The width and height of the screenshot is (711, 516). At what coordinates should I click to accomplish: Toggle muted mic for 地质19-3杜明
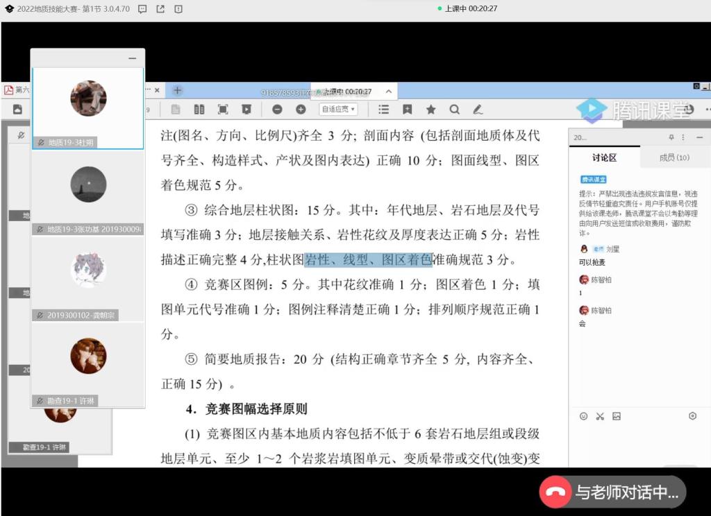pos(40,143)
